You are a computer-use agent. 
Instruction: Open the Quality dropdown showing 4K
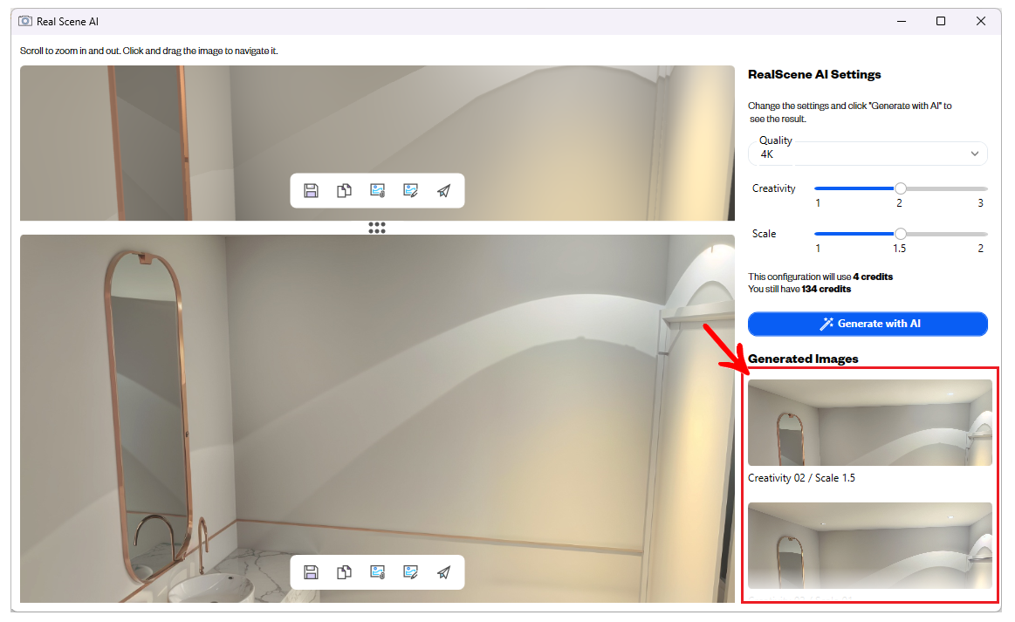click(x=868, y=154)
